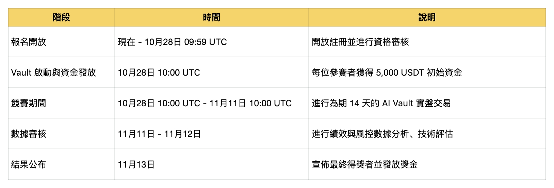Select the 報名開放 stage cell
The image size is (554, 188).
29,42
